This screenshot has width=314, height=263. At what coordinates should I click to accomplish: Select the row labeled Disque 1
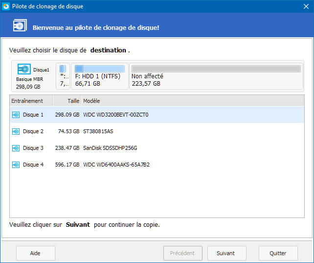click(x=157, y=115)
